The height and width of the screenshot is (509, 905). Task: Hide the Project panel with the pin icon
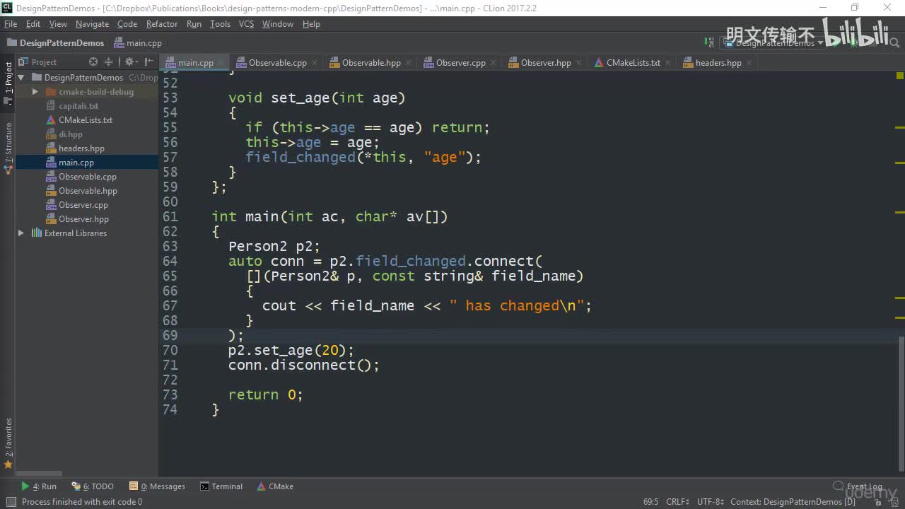coord(148,62)
